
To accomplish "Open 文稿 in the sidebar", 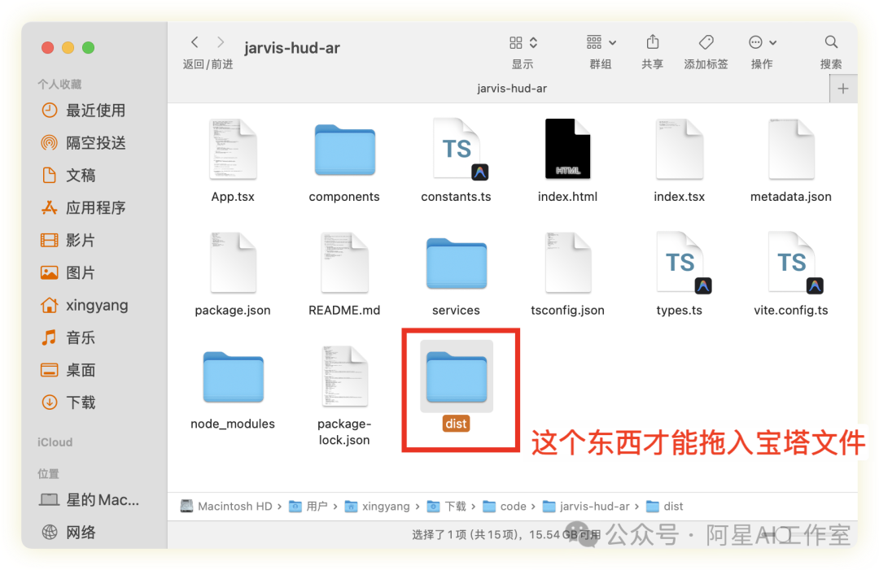I will [x=69, y=176].
